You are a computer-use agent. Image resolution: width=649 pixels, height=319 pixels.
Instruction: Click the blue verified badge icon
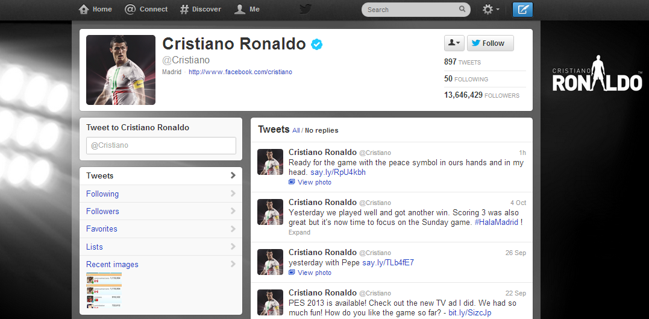[x=317, y=44]
